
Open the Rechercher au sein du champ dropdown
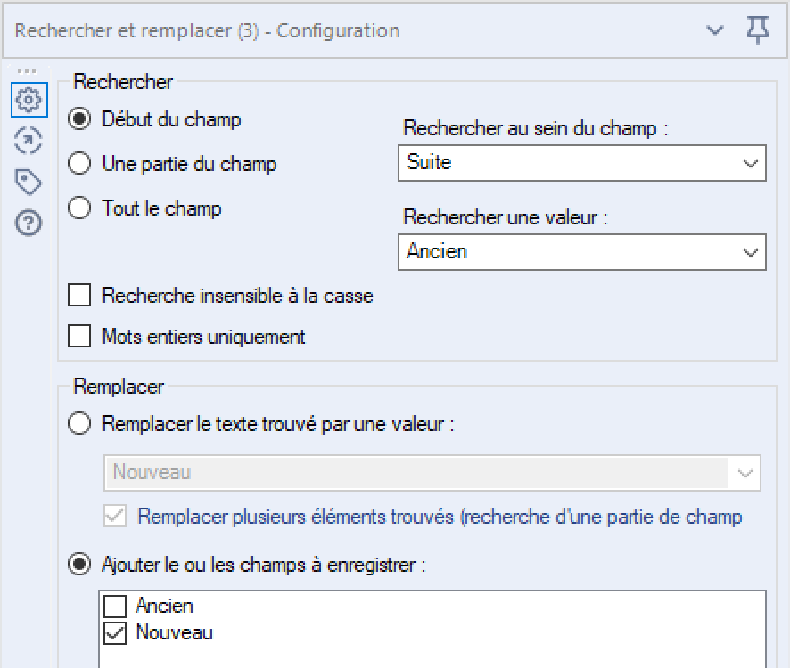[582, 163]
